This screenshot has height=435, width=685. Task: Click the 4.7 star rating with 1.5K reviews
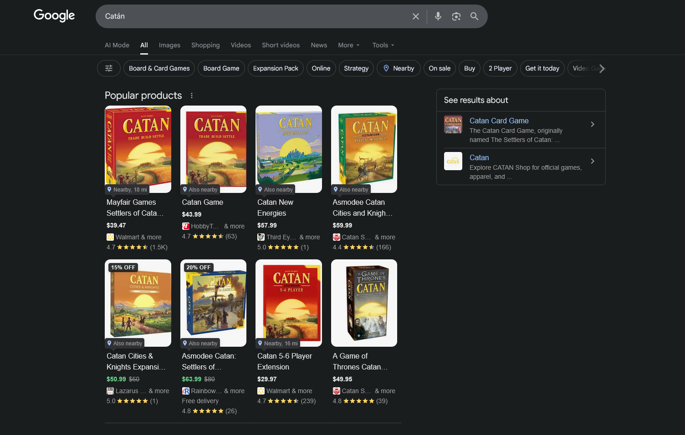click(x=137, y=247)
